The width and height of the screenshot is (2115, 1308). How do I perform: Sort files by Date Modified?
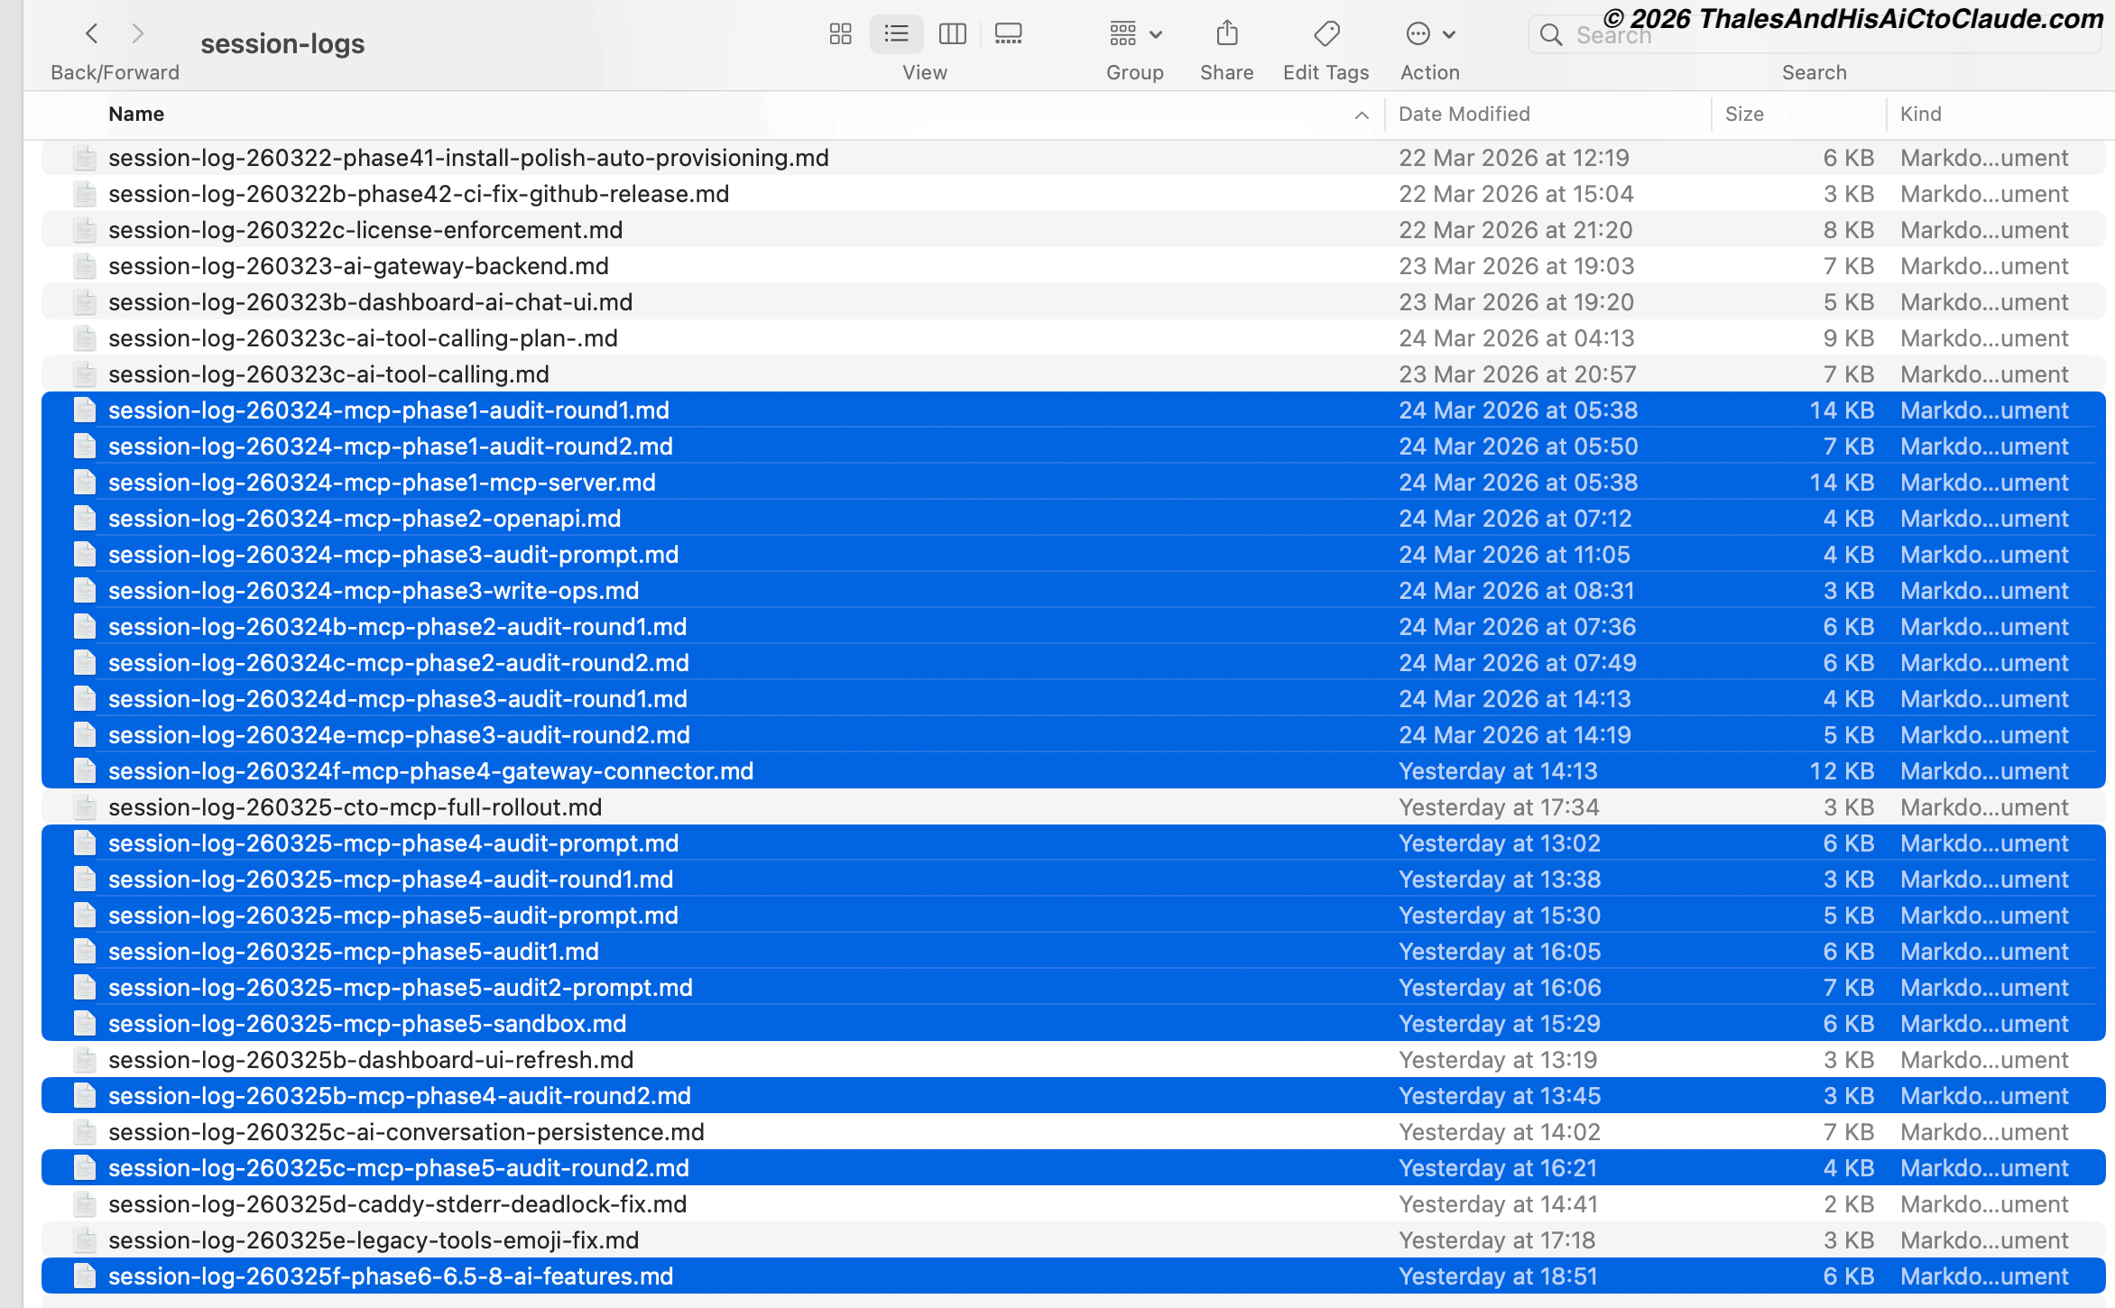click(1463, 114)
